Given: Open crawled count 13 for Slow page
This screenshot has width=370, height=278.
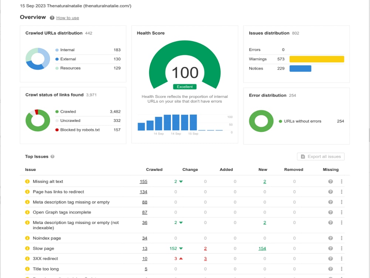Looking at the screenshot, I should (x=145, y=248).
